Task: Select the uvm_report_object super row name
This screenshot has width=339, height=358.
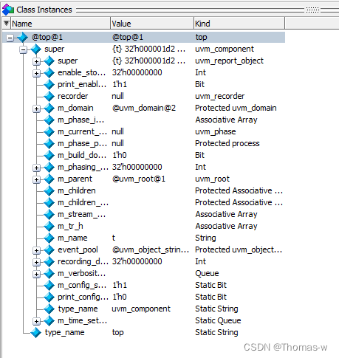Action: (x=67, y=61)
